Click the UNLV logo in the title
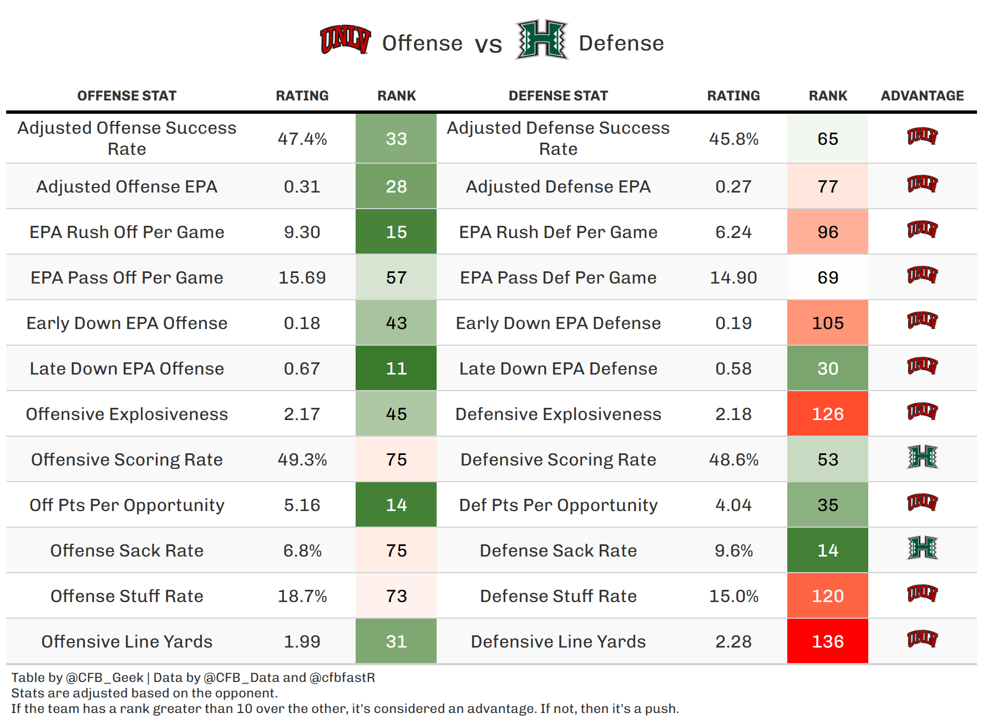 tap(345, 40)
